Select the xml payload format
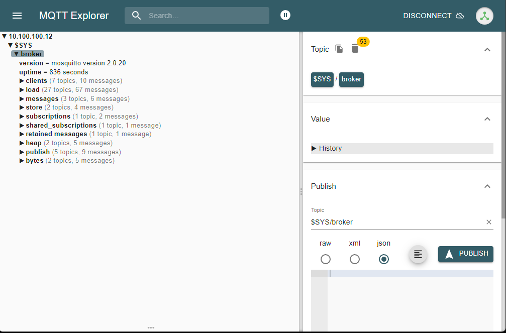 point(355,259)
